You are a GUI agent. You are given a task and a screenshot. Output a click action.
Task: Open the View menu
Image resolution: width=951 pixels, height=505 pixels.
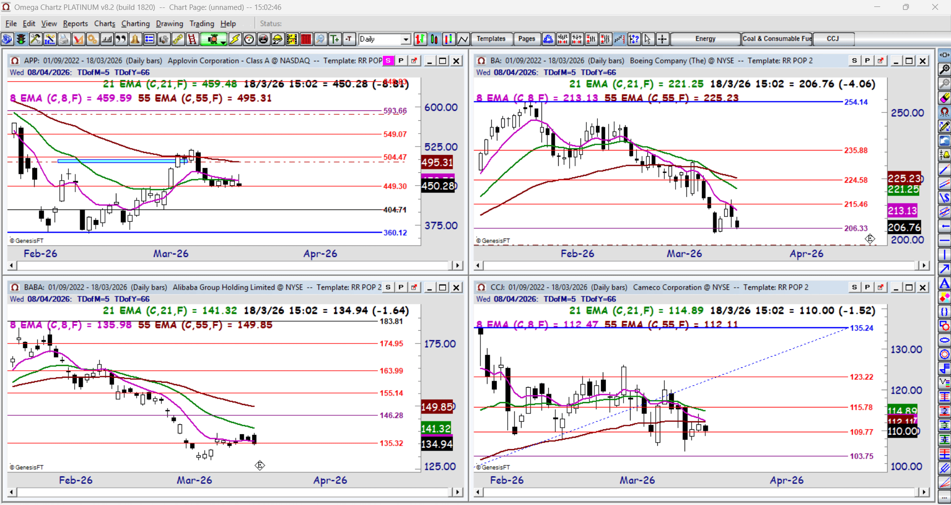click(49, 23)
